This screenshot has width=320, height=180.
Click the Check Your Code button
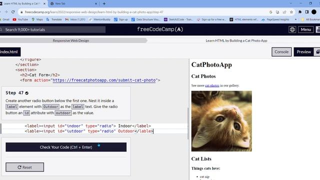[x=66, y=147]
